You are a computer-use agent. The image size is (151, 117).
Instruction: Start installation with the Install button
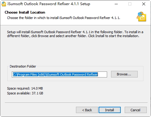[x=110, y=110]
